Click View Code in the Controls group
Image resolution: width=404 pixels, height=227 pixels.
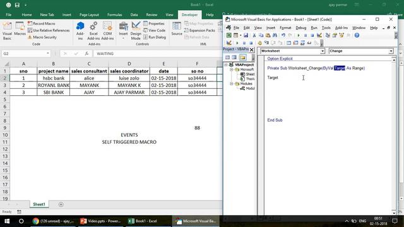coord(154,30)
